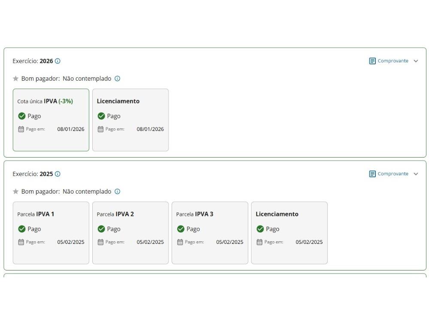Click Bom pagador star icon in 2025
The height and width of the screenshot is (322, 429).
[x=16, y=191]
